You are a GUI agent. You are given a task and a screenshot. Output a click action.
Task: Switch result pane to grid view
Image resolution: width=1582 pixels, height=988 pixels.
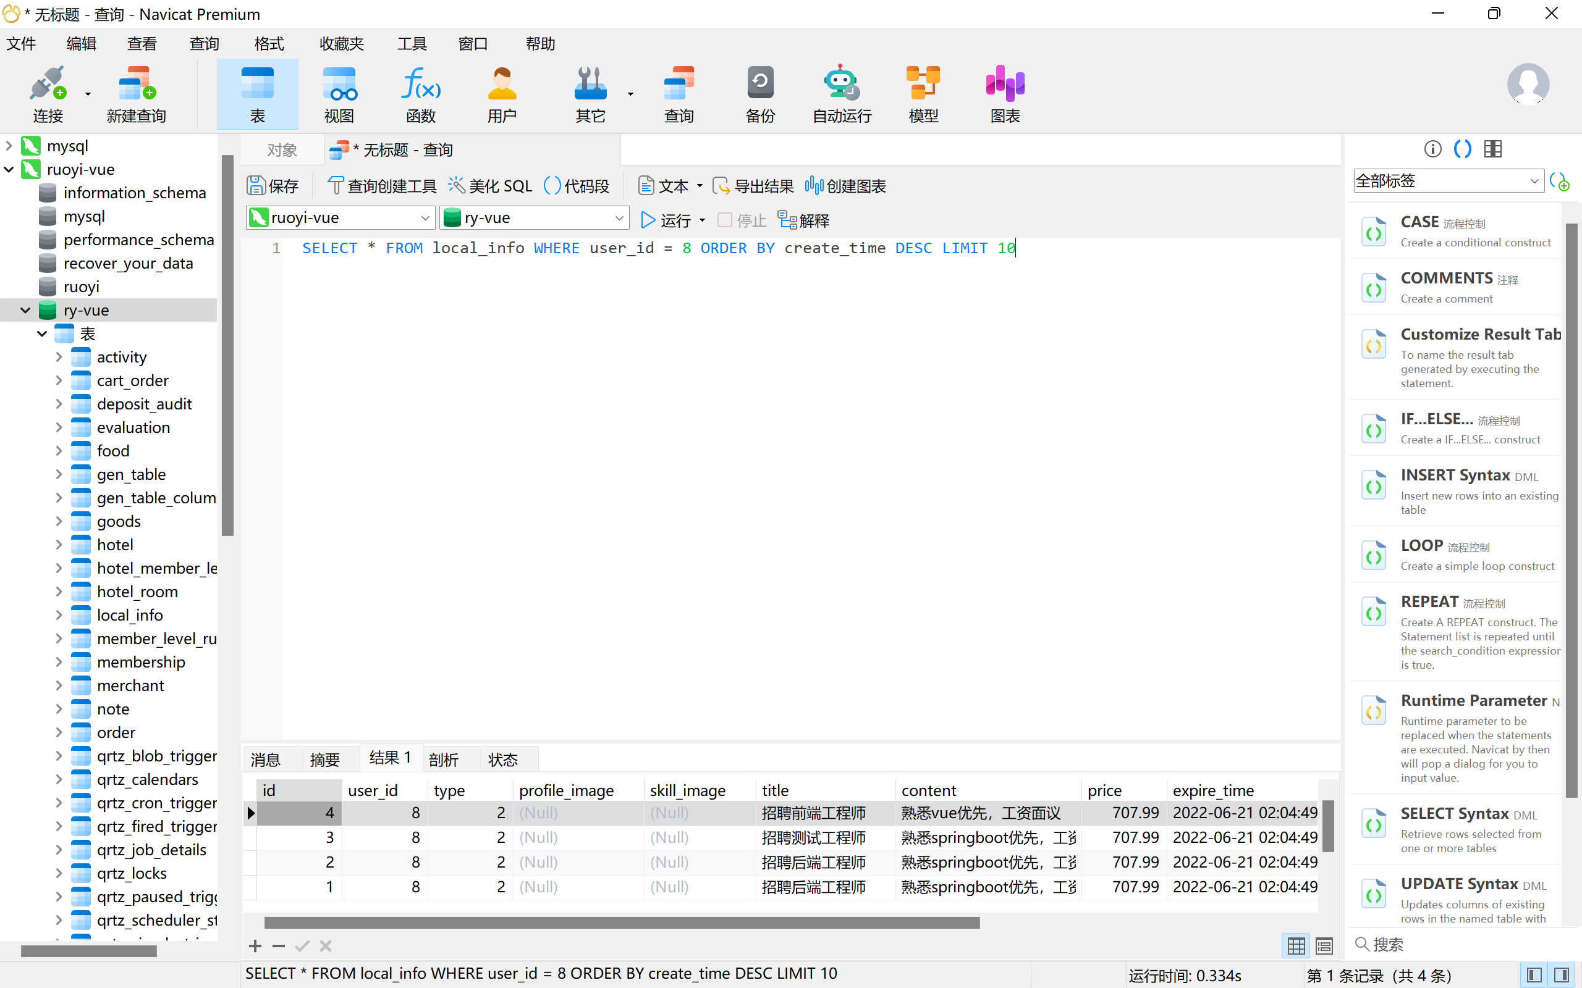pyautogui.click(x=1296, y=945)
